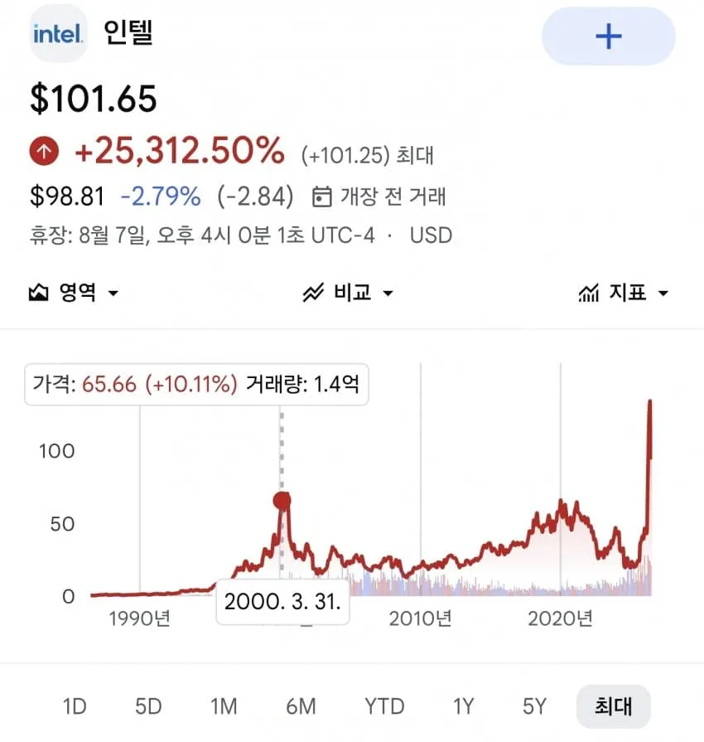
Task: Switch to the 5D range
Action: click(x=148, y=706)
